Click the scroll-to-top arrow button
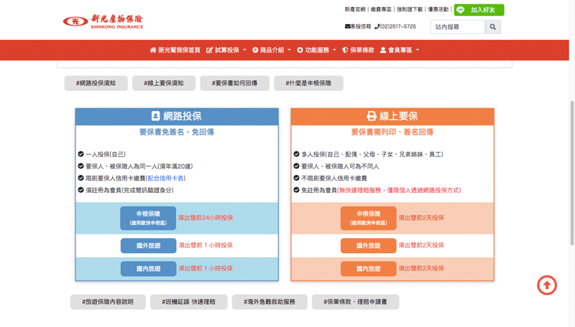The image size is (575, 327). pos(547,285)
